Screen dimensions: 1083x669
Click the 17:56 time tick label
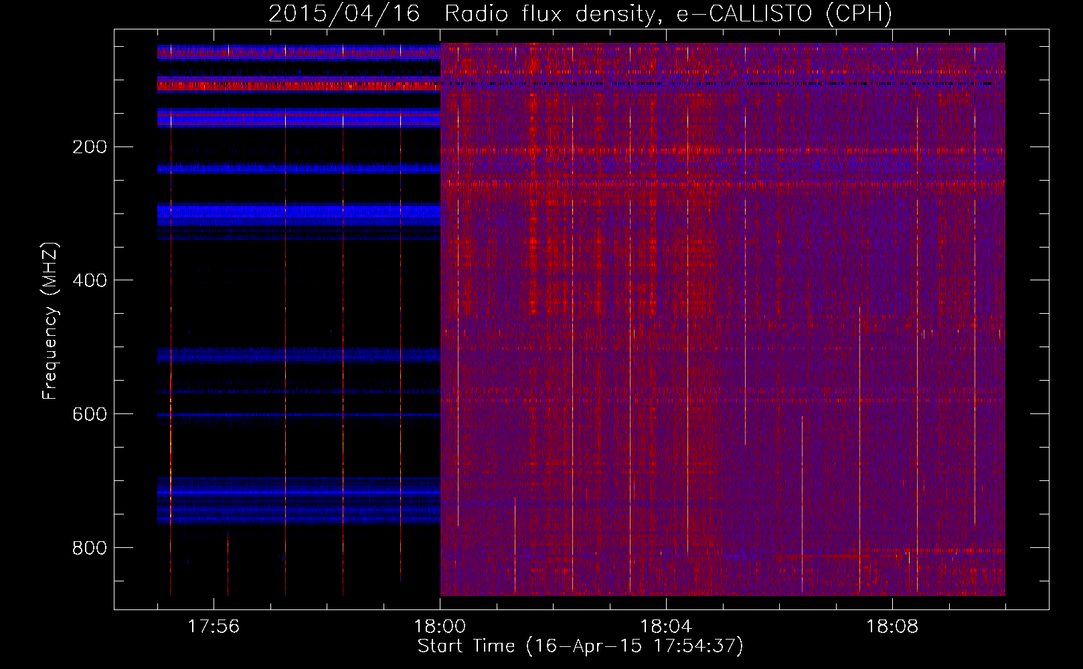(x=214, y=627)
